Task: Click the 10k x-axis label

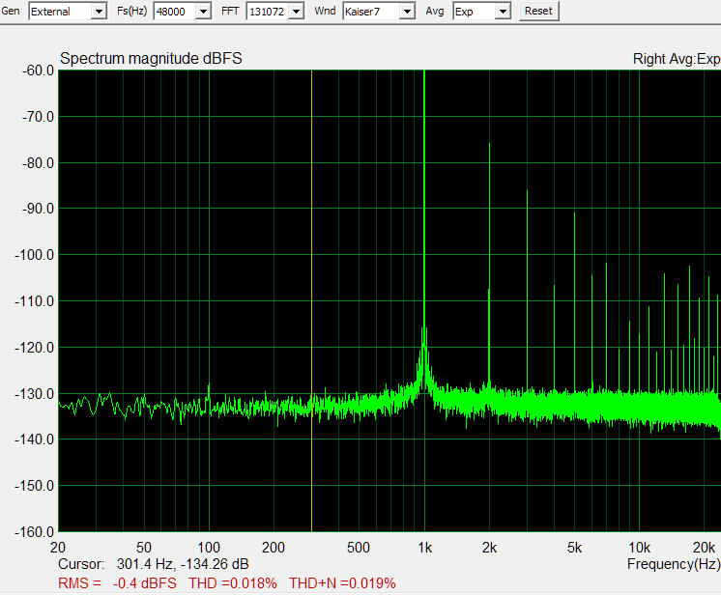Action: pos(639,548)
